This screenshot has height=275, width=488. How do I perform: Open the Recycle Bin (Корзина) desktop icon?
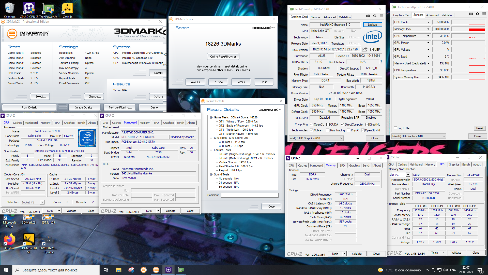(x=9, y=10)
